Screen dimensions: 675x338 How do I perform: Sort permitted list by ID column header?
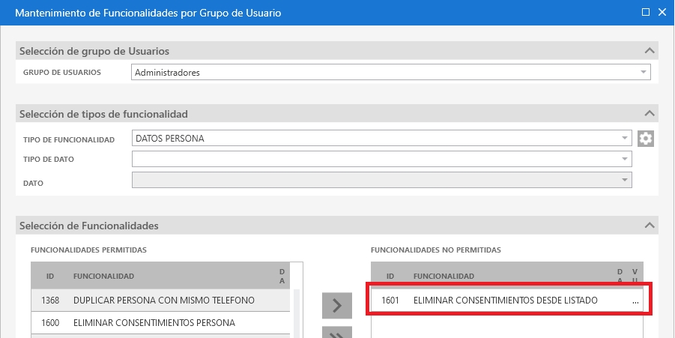tap(50, 276)
